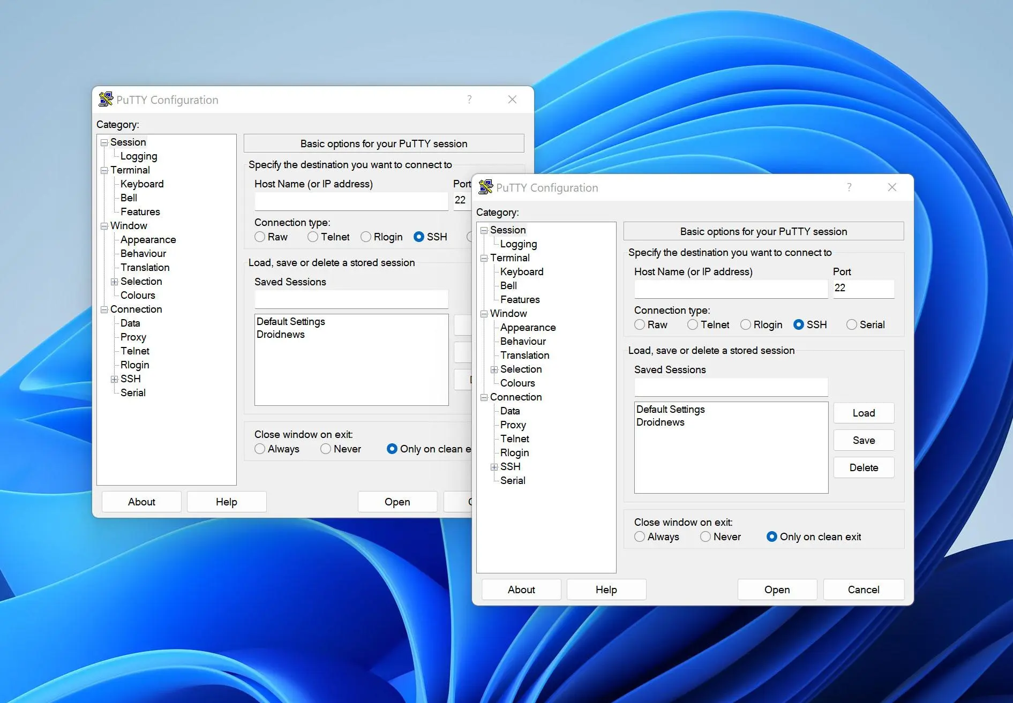The height and width of the screenshot is (703, 1013).
Task: Click About button in front window
Action: (x=521, y=589)
